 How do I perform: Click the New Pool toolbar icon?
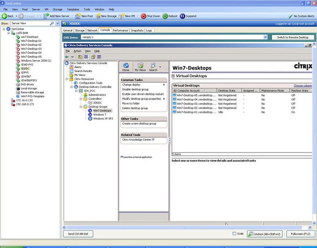[x=78, y=16]
